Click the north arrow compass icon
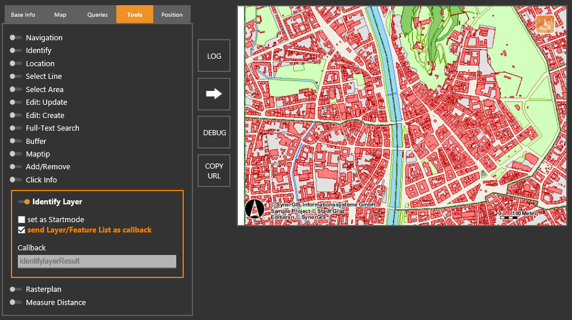572x320 pixels. pyautogui.click(x=254, y=208)
